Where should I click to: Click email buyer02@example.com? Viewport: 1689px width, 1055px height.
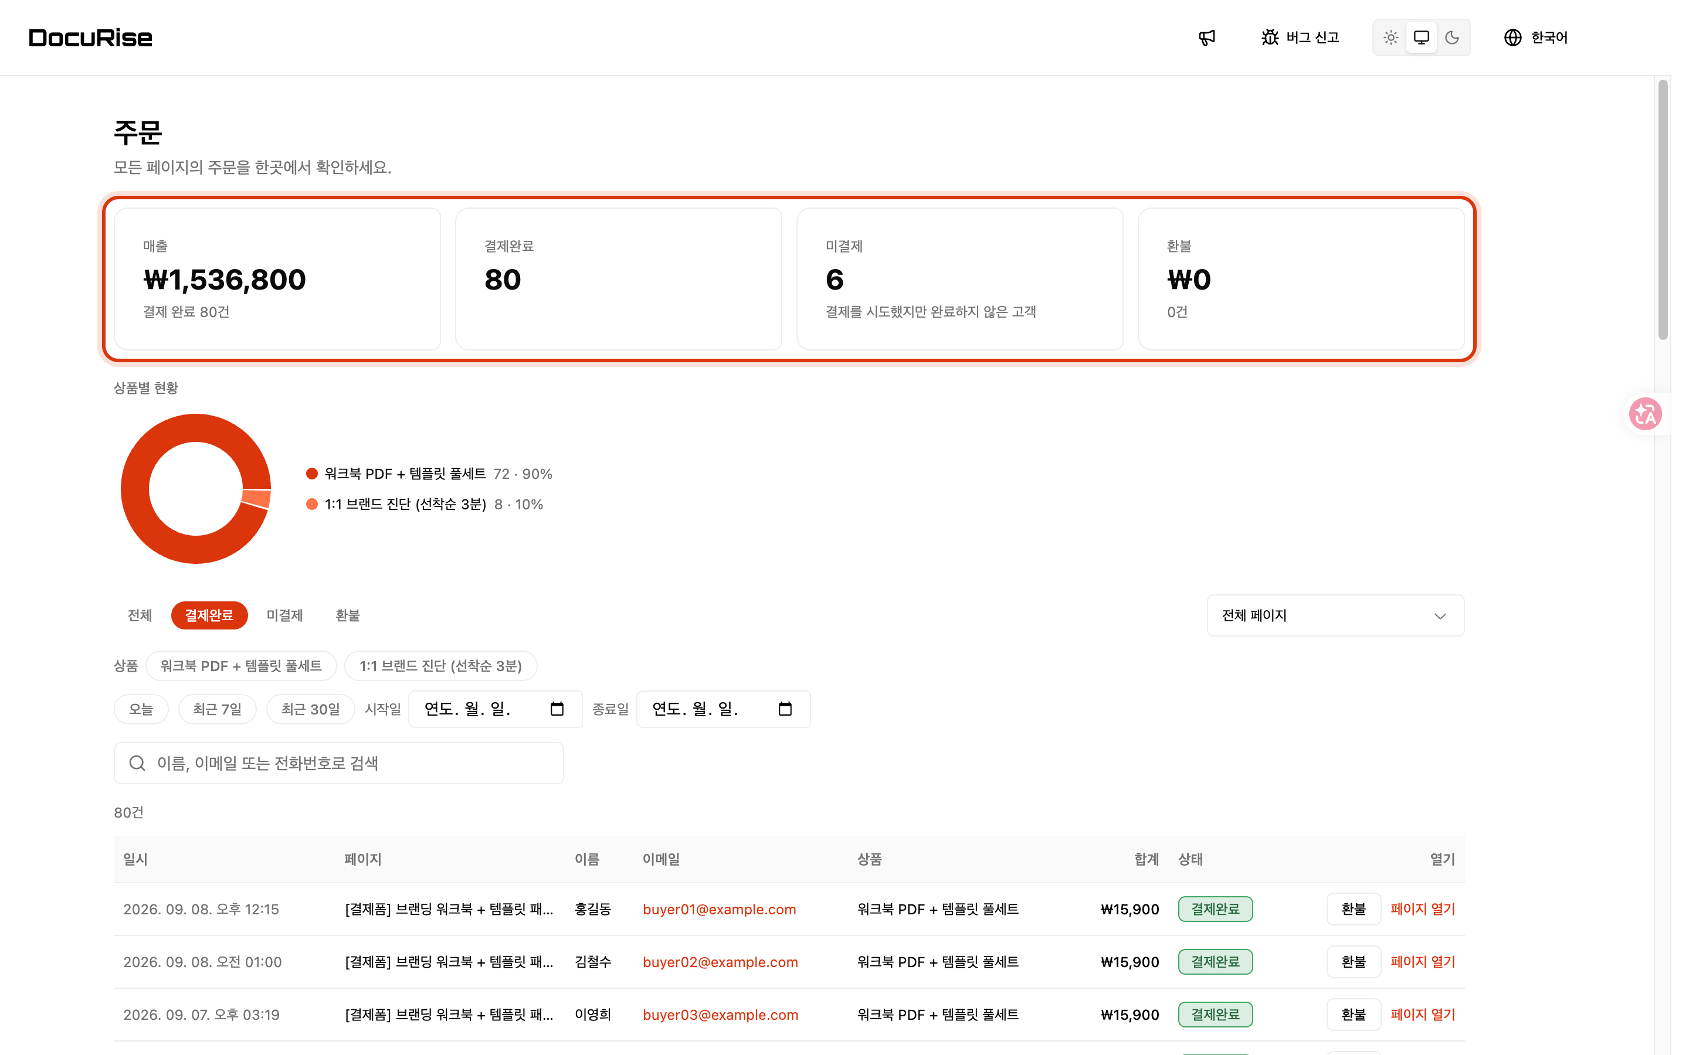(720, 961)
